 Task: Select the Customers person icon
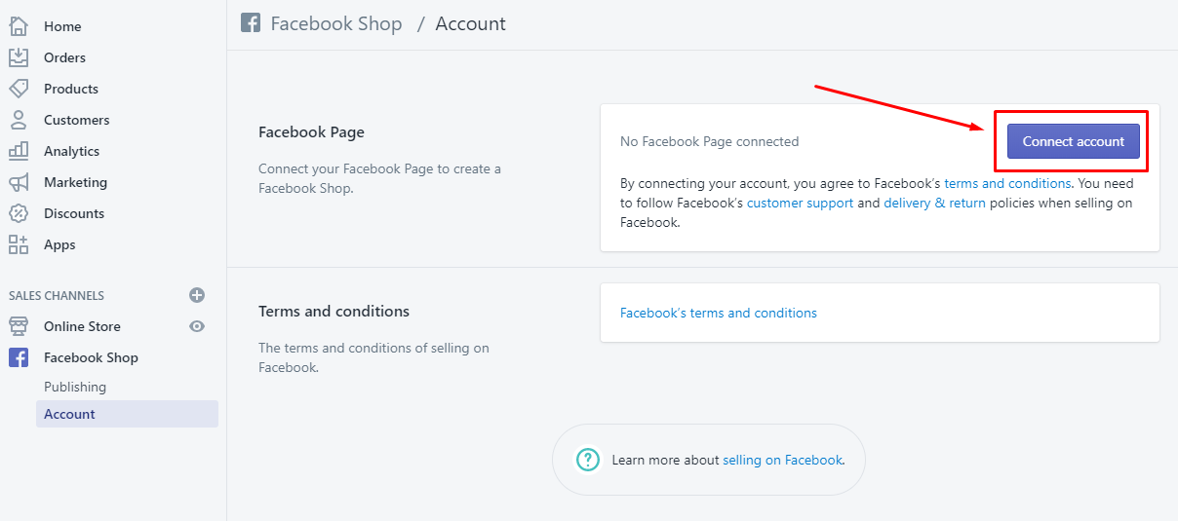[19, 120]
